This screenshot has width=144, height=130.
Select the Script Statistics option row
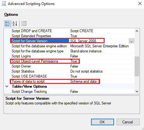72,71
